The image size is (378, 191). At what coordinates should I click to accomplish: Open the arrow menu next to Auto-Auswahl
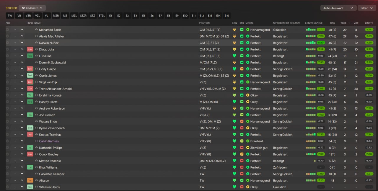click(351, 8)
